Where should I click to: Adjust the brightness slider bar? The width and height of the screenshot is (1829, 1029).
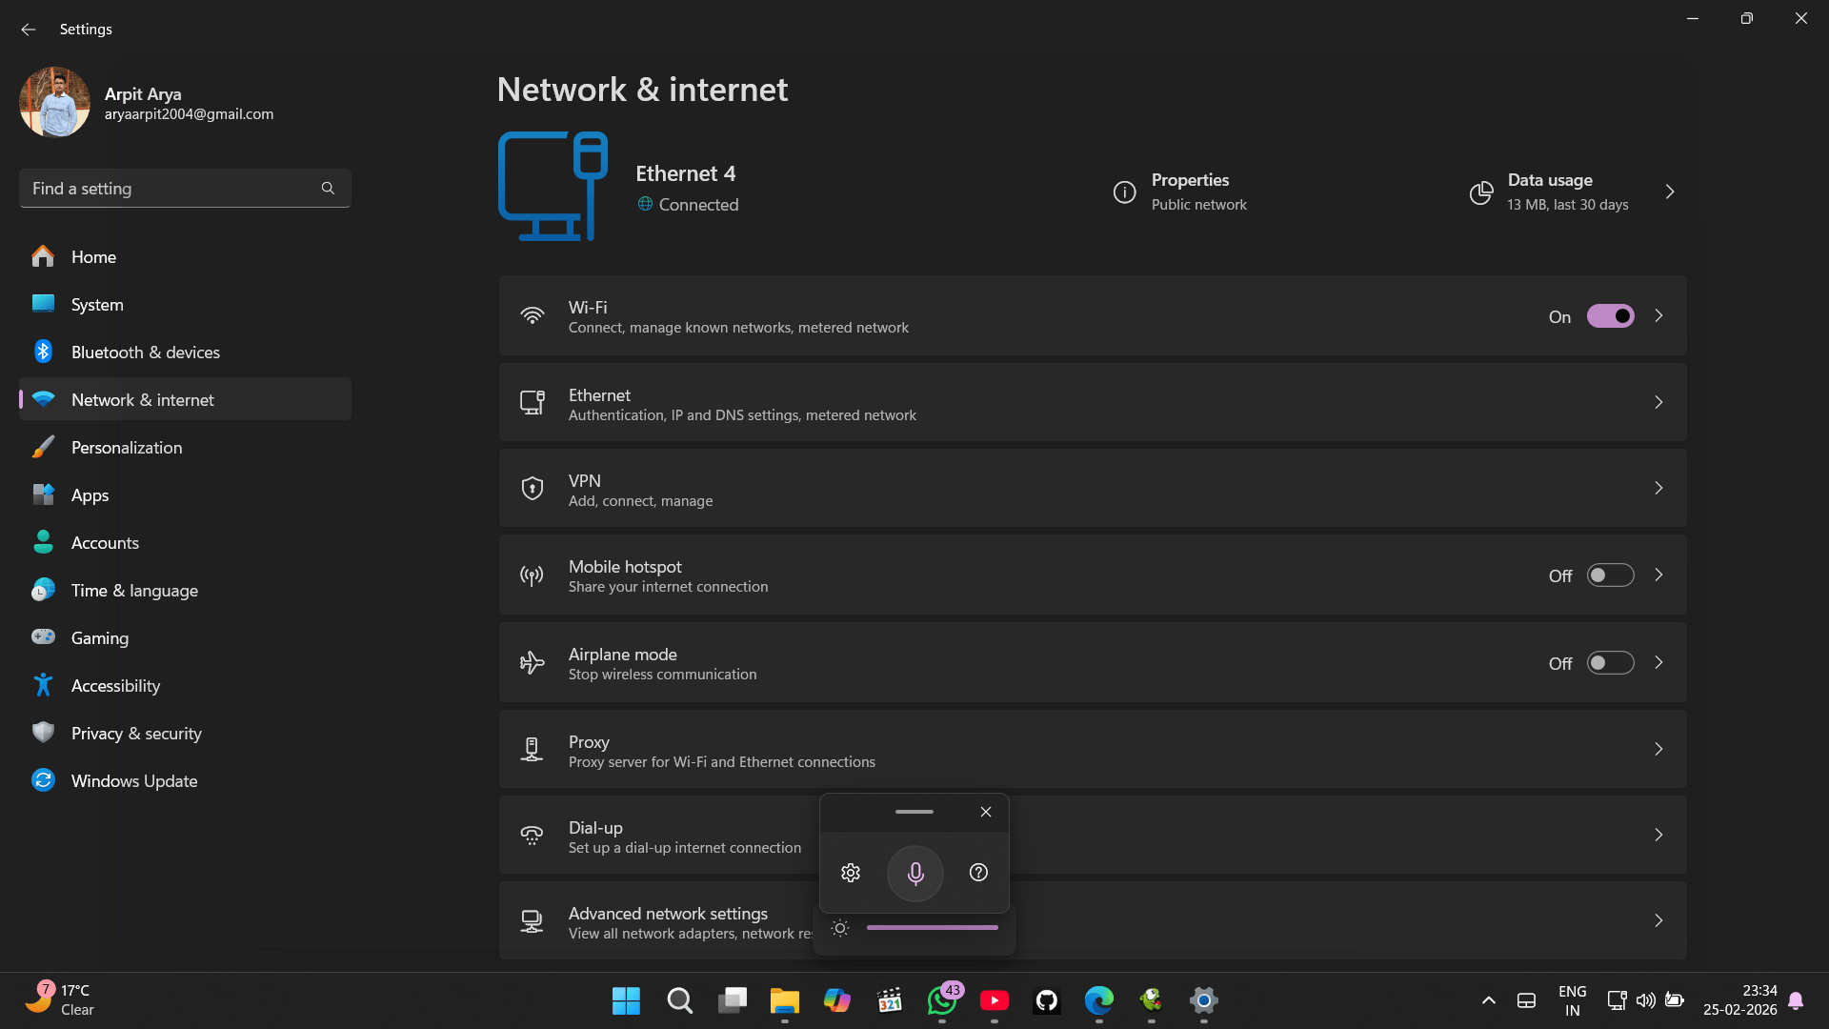coord(933,928)
